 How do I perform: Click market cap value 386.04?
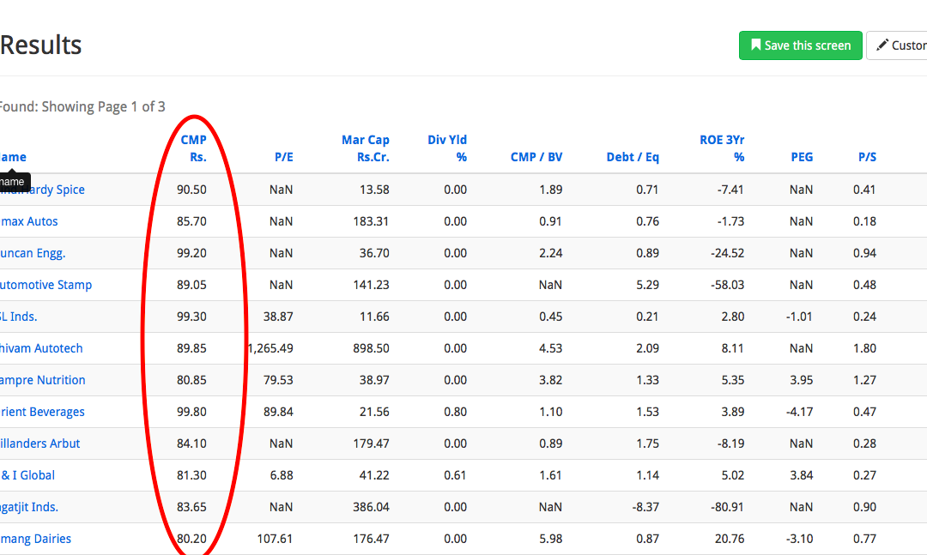pos(372,507)
